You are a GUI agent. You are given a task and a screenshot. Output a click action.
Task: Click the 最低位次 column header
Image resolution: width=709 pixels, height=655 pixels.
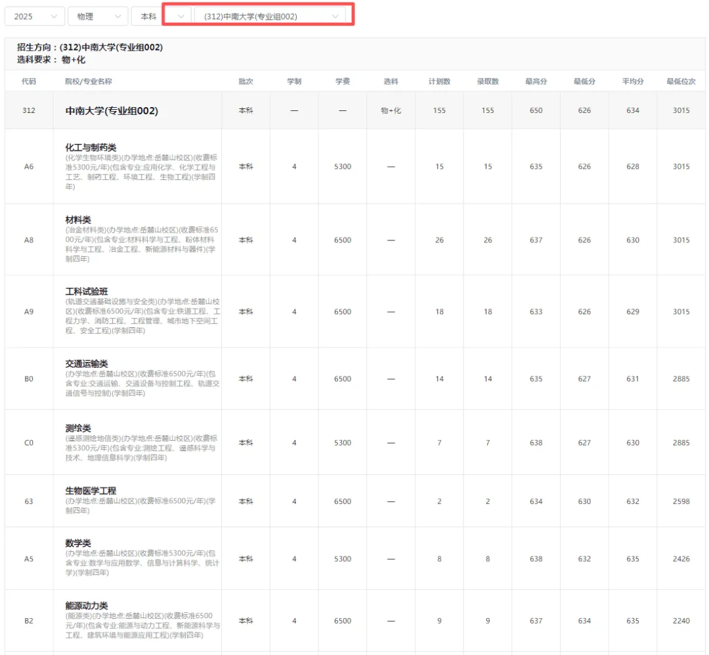tap(681, 81)
